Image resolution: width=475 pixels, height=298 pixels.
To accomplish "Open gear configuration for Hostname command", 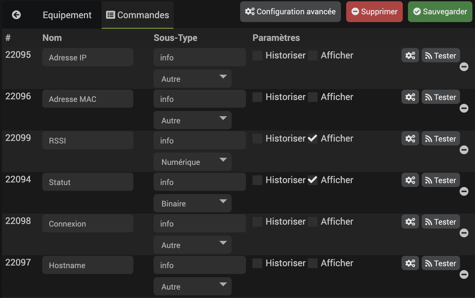I will (x=410, y=263).
